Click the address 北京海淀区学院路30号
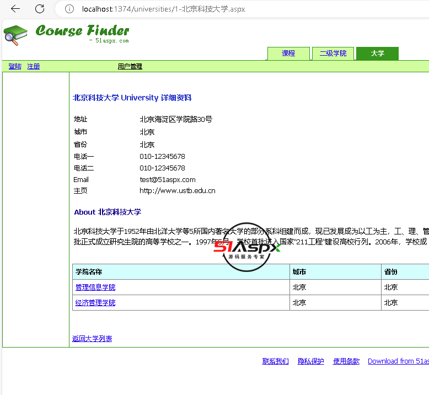Viewport: 429px width, 395px height. tap(176, 119)
